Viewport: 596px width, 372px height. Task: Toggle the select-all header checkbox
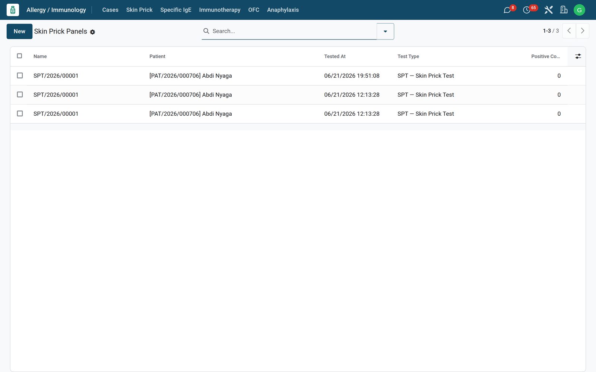[x=20, y=56]
